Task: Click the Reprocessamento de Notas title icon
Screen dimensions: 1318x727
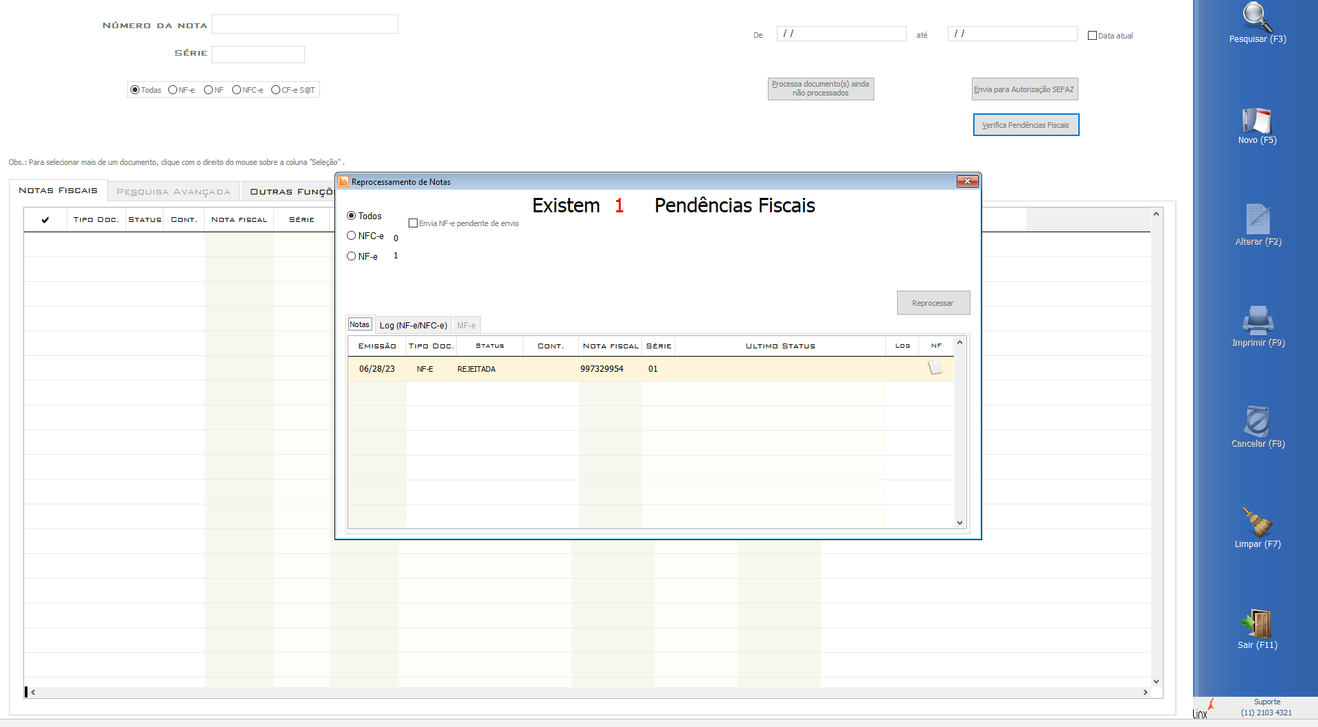Action: point(343,181)
